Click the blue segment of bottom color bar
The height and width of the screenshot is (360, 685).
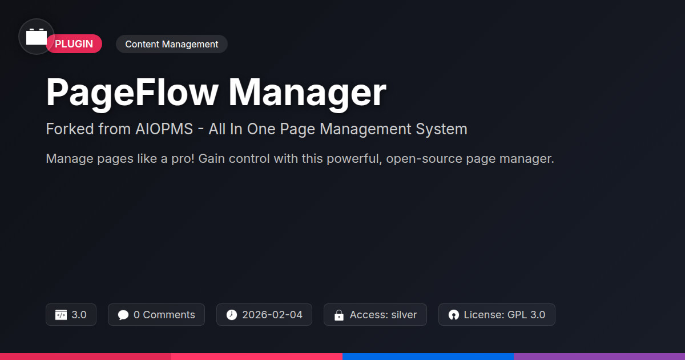point(428,357)
